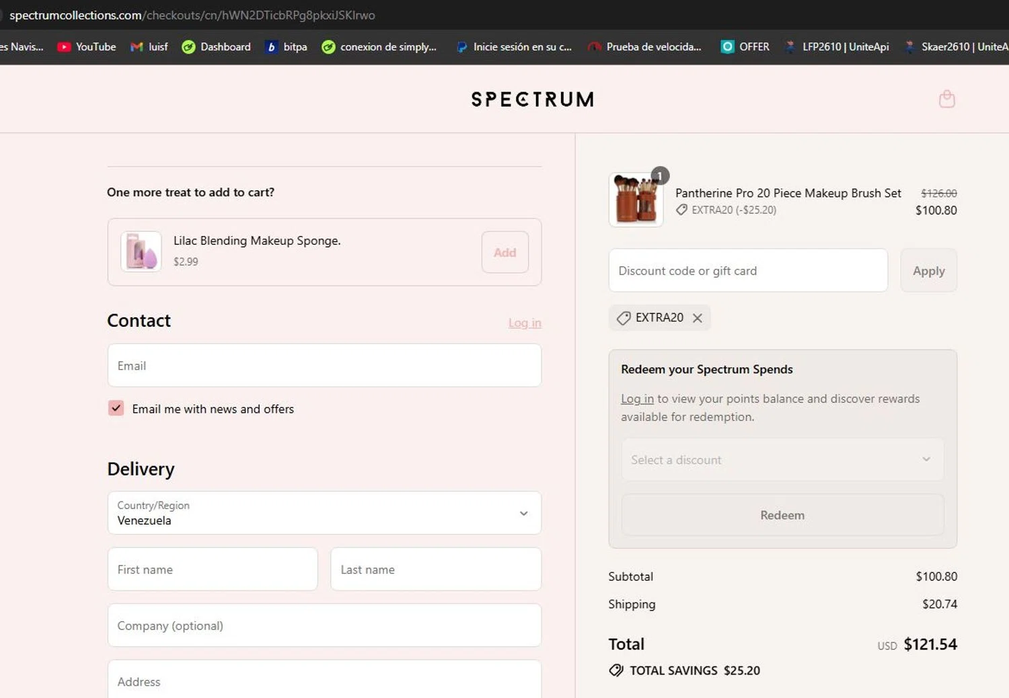Click the Lilac Blending Makeup Sponge name
The height and width of the screenshot is (698, 1009).
click(257, 241)
